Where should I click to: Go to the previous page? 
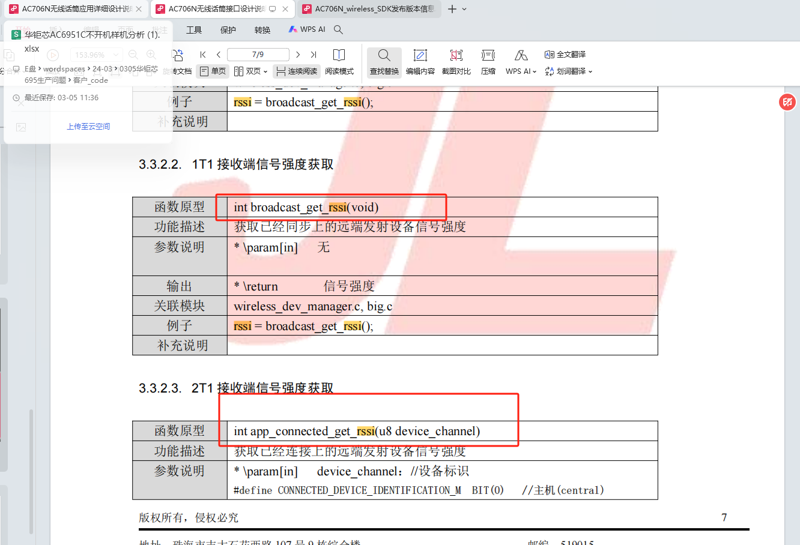click(x=219, y=55)
